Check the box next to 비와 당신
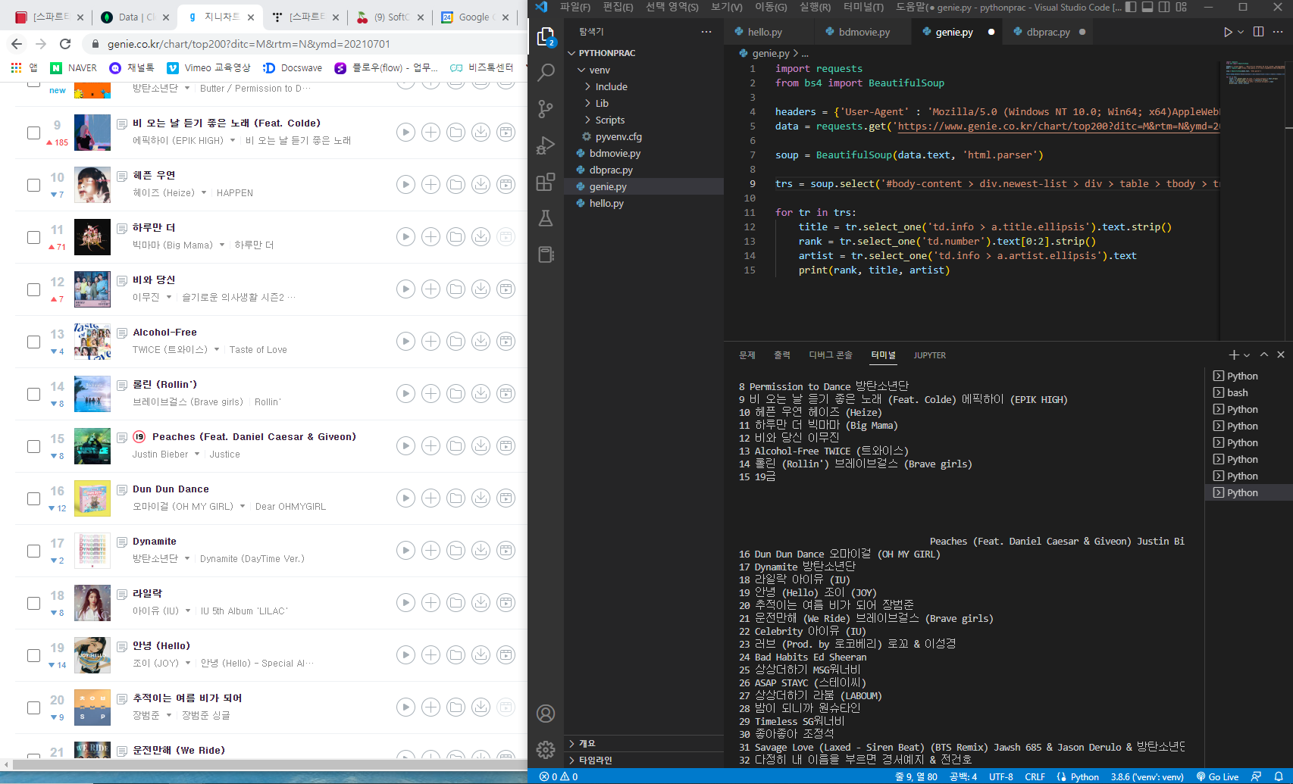 click(x=33, y=289)
